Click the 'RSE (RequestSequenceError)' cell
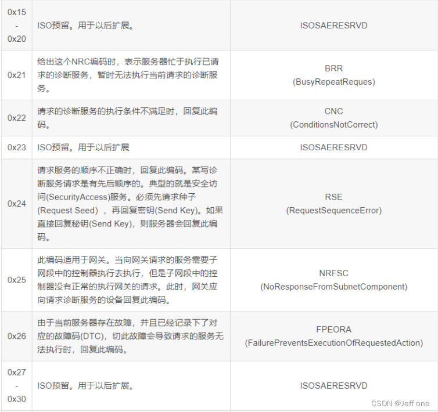 tap(334, 204)
